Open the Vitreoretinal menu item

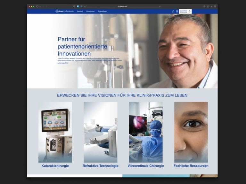point(90,11)
